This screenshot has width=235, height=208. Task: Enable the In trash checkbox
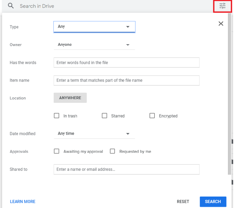(56, 116)
